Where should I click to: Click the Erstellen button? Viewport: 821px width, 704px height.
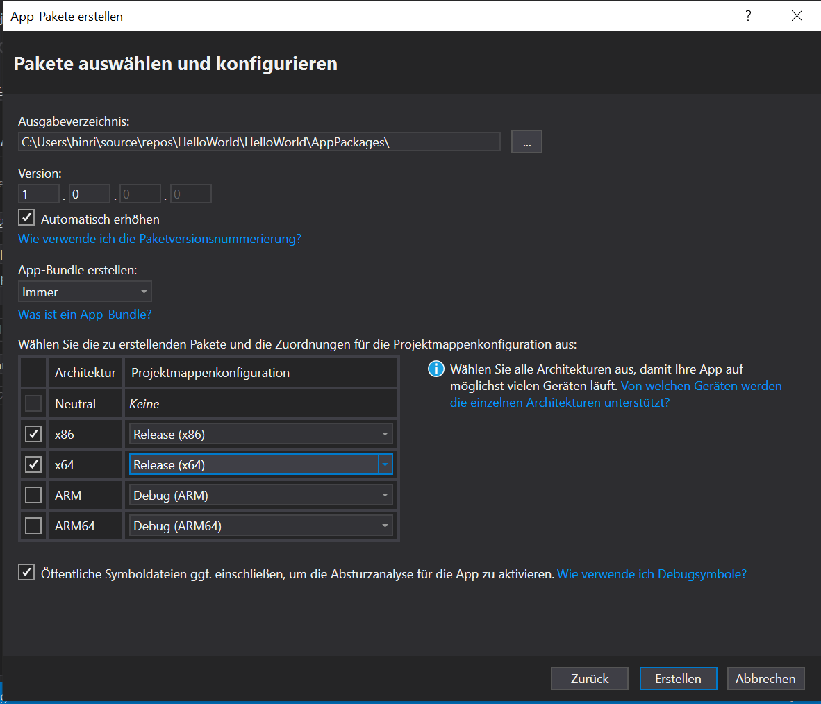678,678
